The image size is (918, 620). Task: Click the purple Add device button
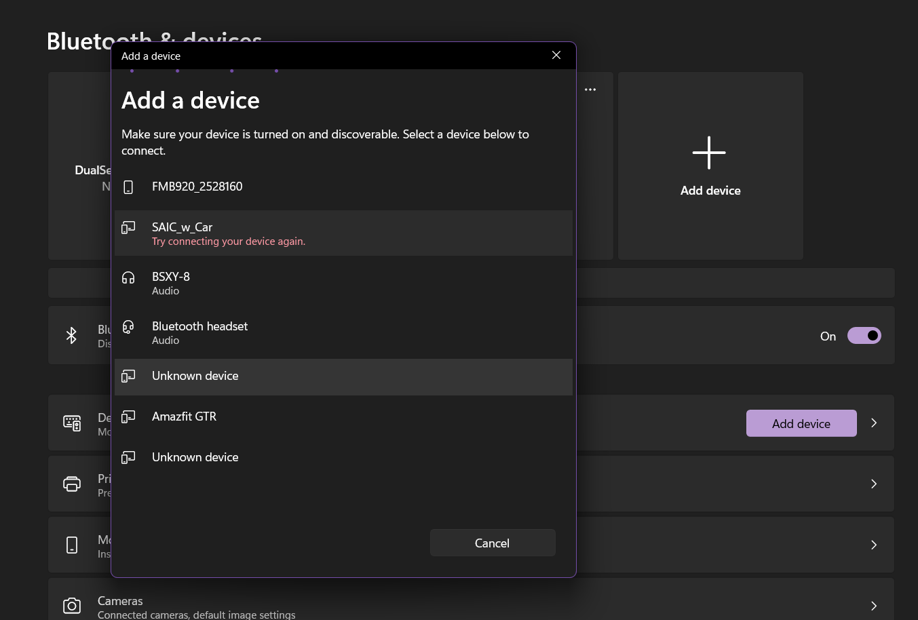point(801,423)
